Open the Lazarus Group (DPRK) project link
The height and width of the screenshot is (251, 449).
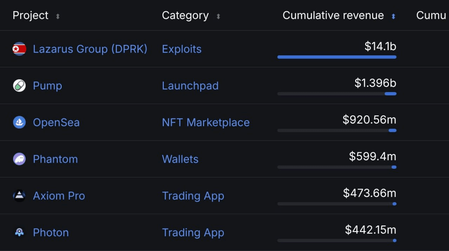pos(90,49)
